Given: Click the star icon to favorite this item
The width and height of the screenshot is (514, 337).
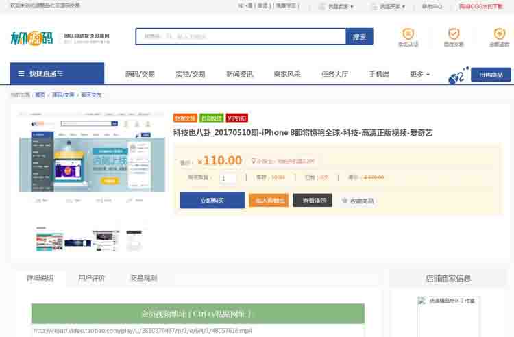Looking at the screenshot, I should coord(345,201).
